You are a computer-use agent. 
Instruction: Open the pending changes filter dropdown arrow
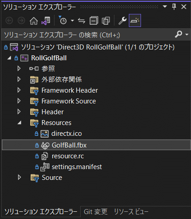(x=73, y=21)
